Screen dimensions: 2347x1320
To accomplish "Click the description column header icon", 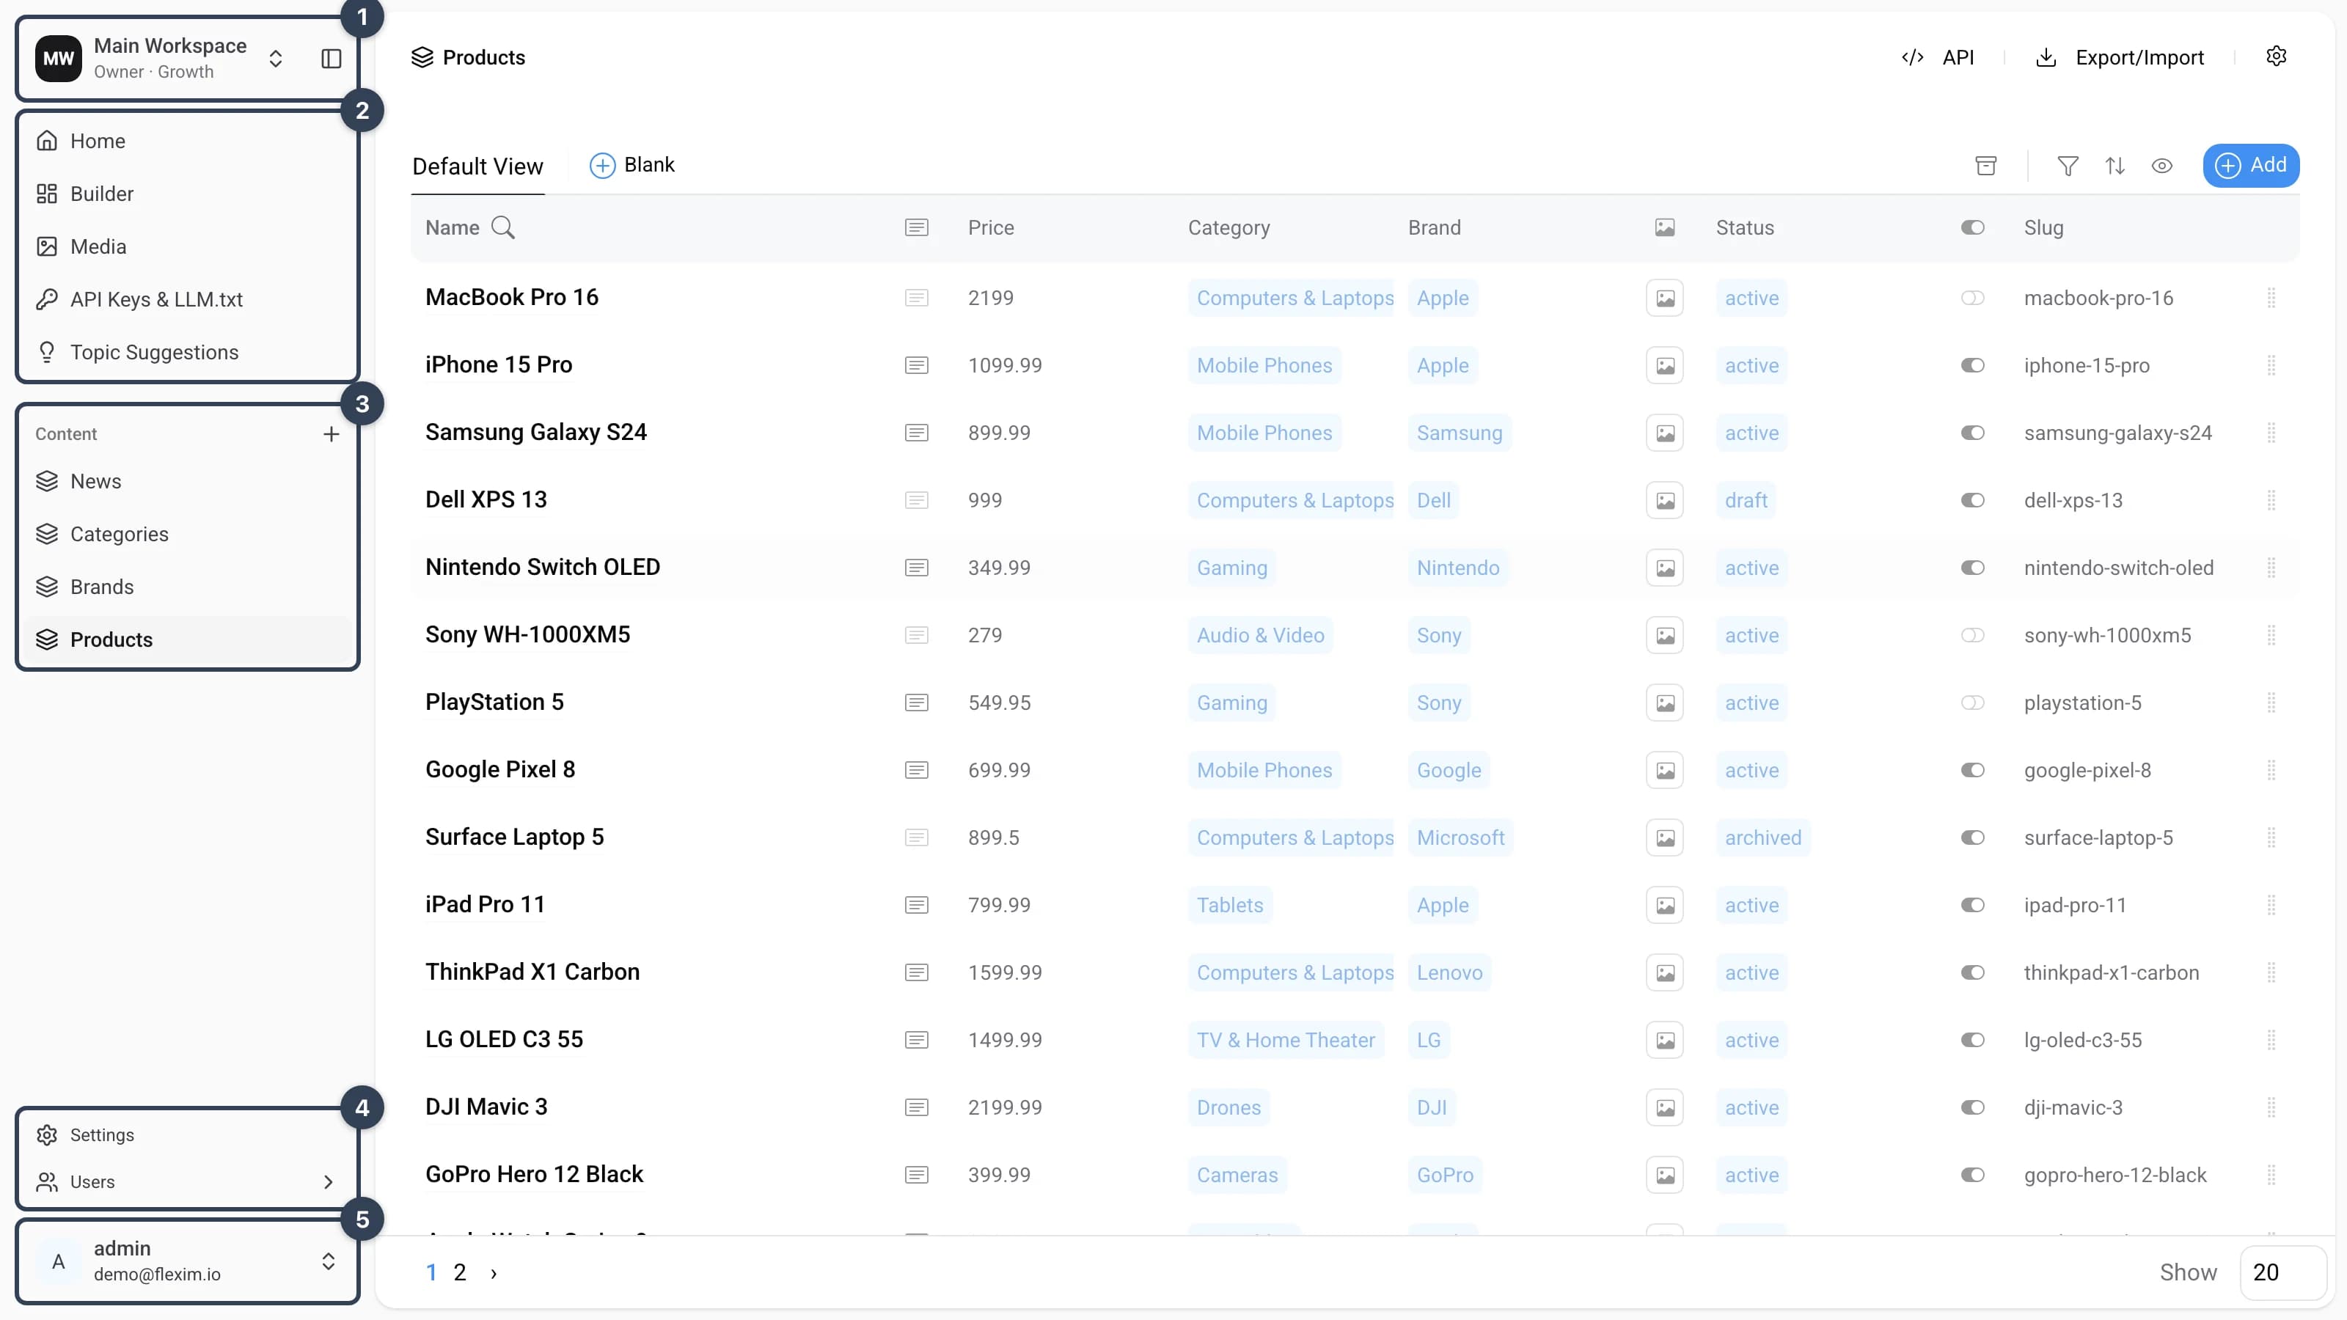I will pyautogui.click(x=917, y=228).
